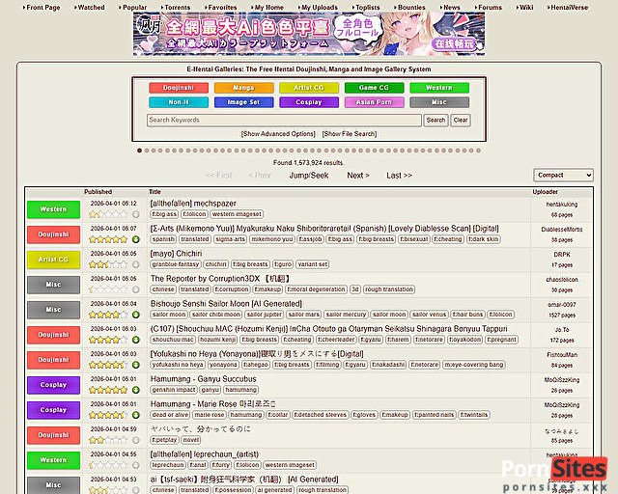Click the Clear button

click(x=461, y=121)
